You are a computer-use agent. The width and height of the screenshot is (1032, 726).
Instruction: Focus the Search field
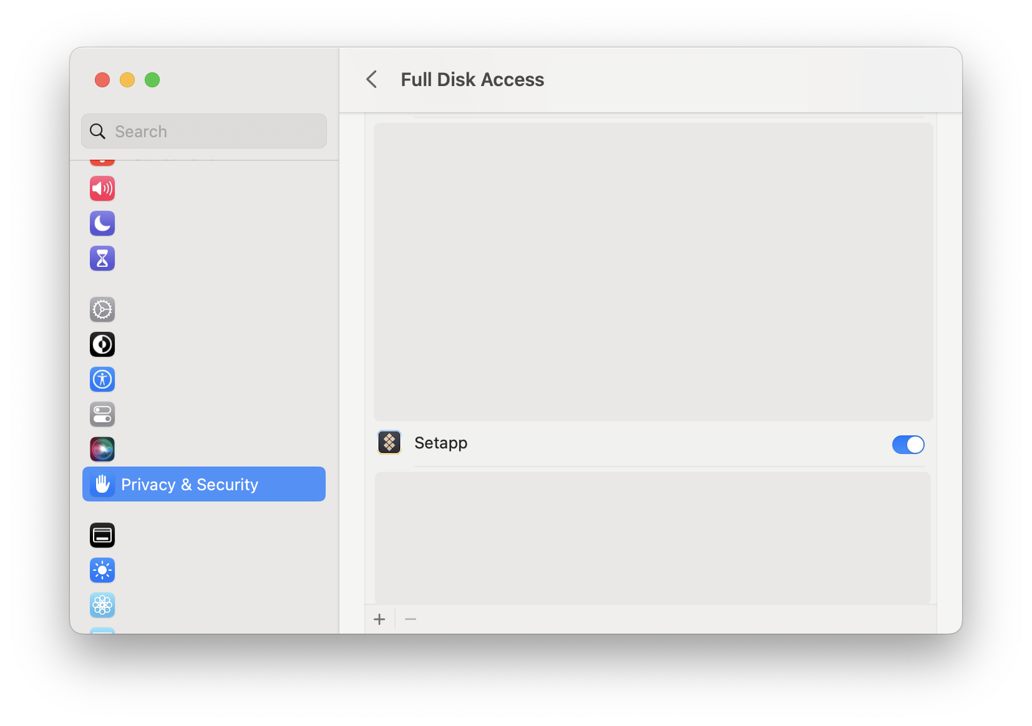(204, 131)
